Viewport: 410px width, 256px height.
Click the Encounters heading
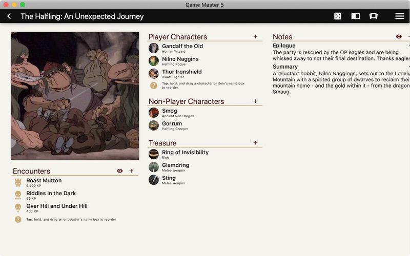click(31, 171)
